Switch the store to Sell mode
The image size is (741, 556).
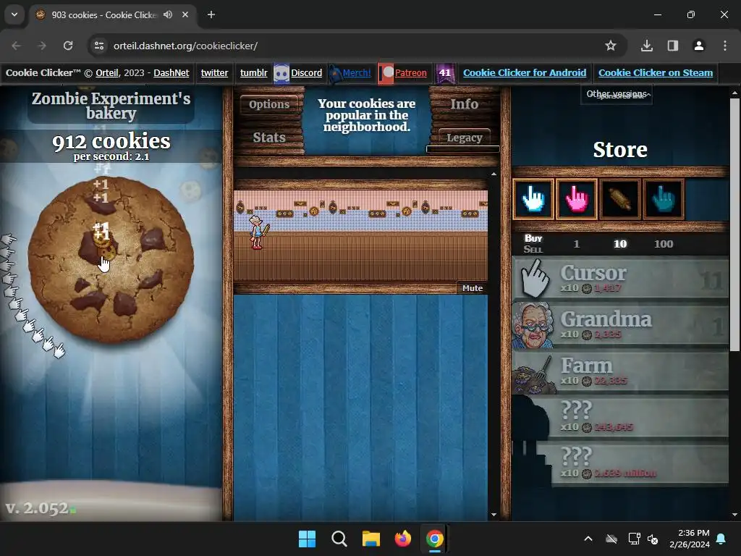pos(533,249)
